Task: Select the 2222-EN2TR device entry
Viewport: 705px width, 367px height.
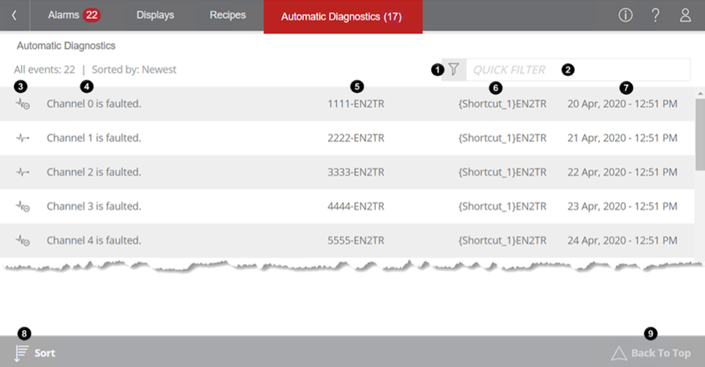Action: tap(356, 139)
